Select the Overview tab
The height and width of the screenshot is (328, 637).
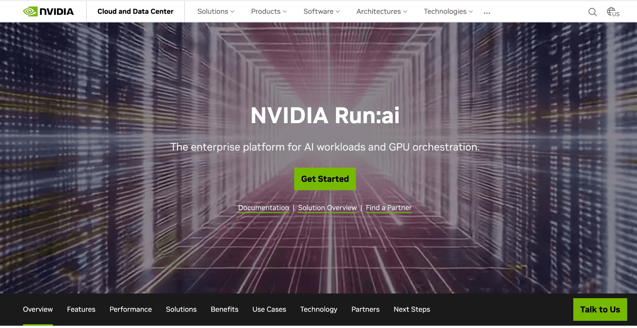point(38,309)
